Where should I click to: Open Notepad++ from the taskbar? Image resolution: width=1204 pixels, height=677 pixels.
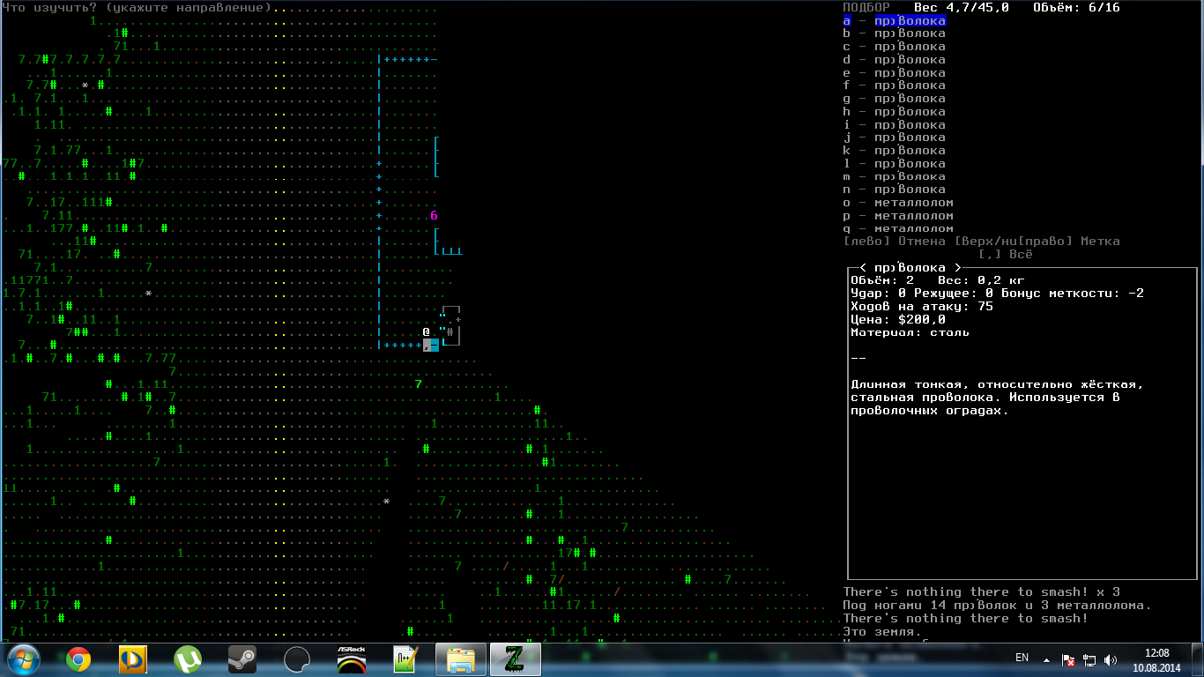click(405, 658)
